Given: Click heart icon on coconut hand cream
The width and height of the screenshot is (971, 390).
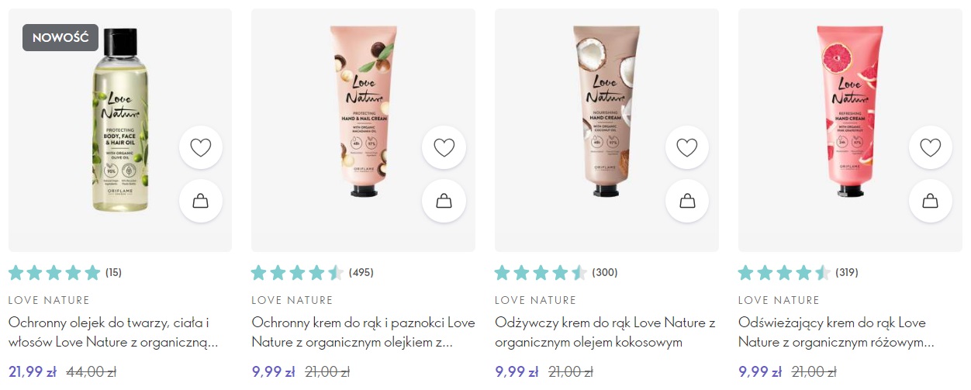Looking at the screenshot, I should pyautogui.click(x=687, y=147).
